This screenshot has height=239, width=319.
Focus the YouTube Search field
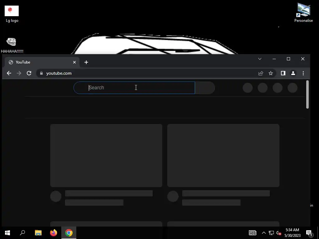tap(134, 88)
